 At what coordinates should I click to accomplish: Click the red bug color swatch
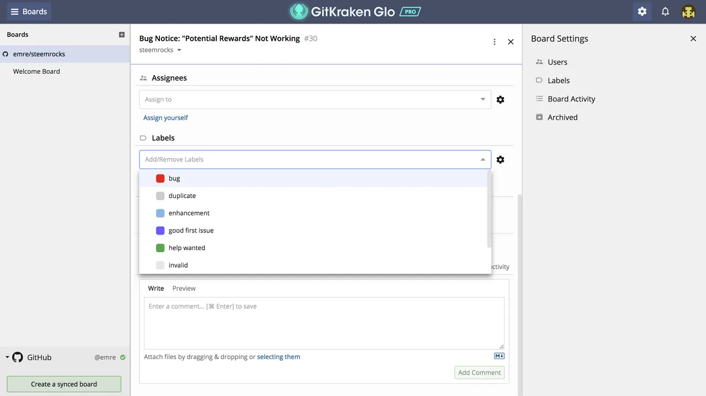161,178
